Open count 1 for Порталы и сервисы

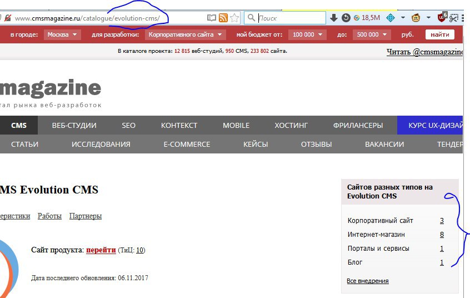[442, 249]
